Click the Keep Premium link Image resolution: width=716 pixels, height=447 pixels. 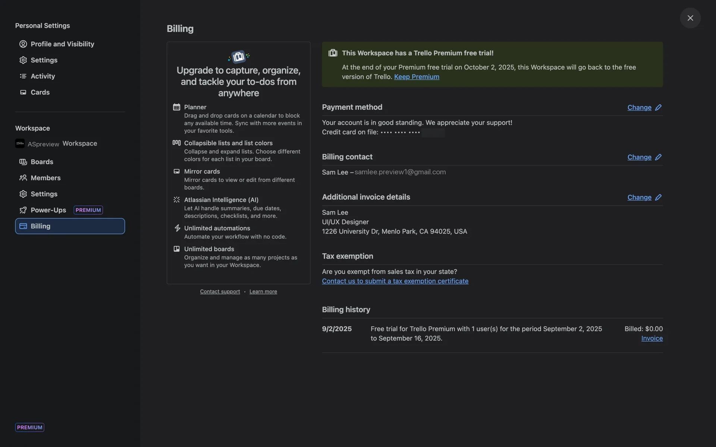417,77
